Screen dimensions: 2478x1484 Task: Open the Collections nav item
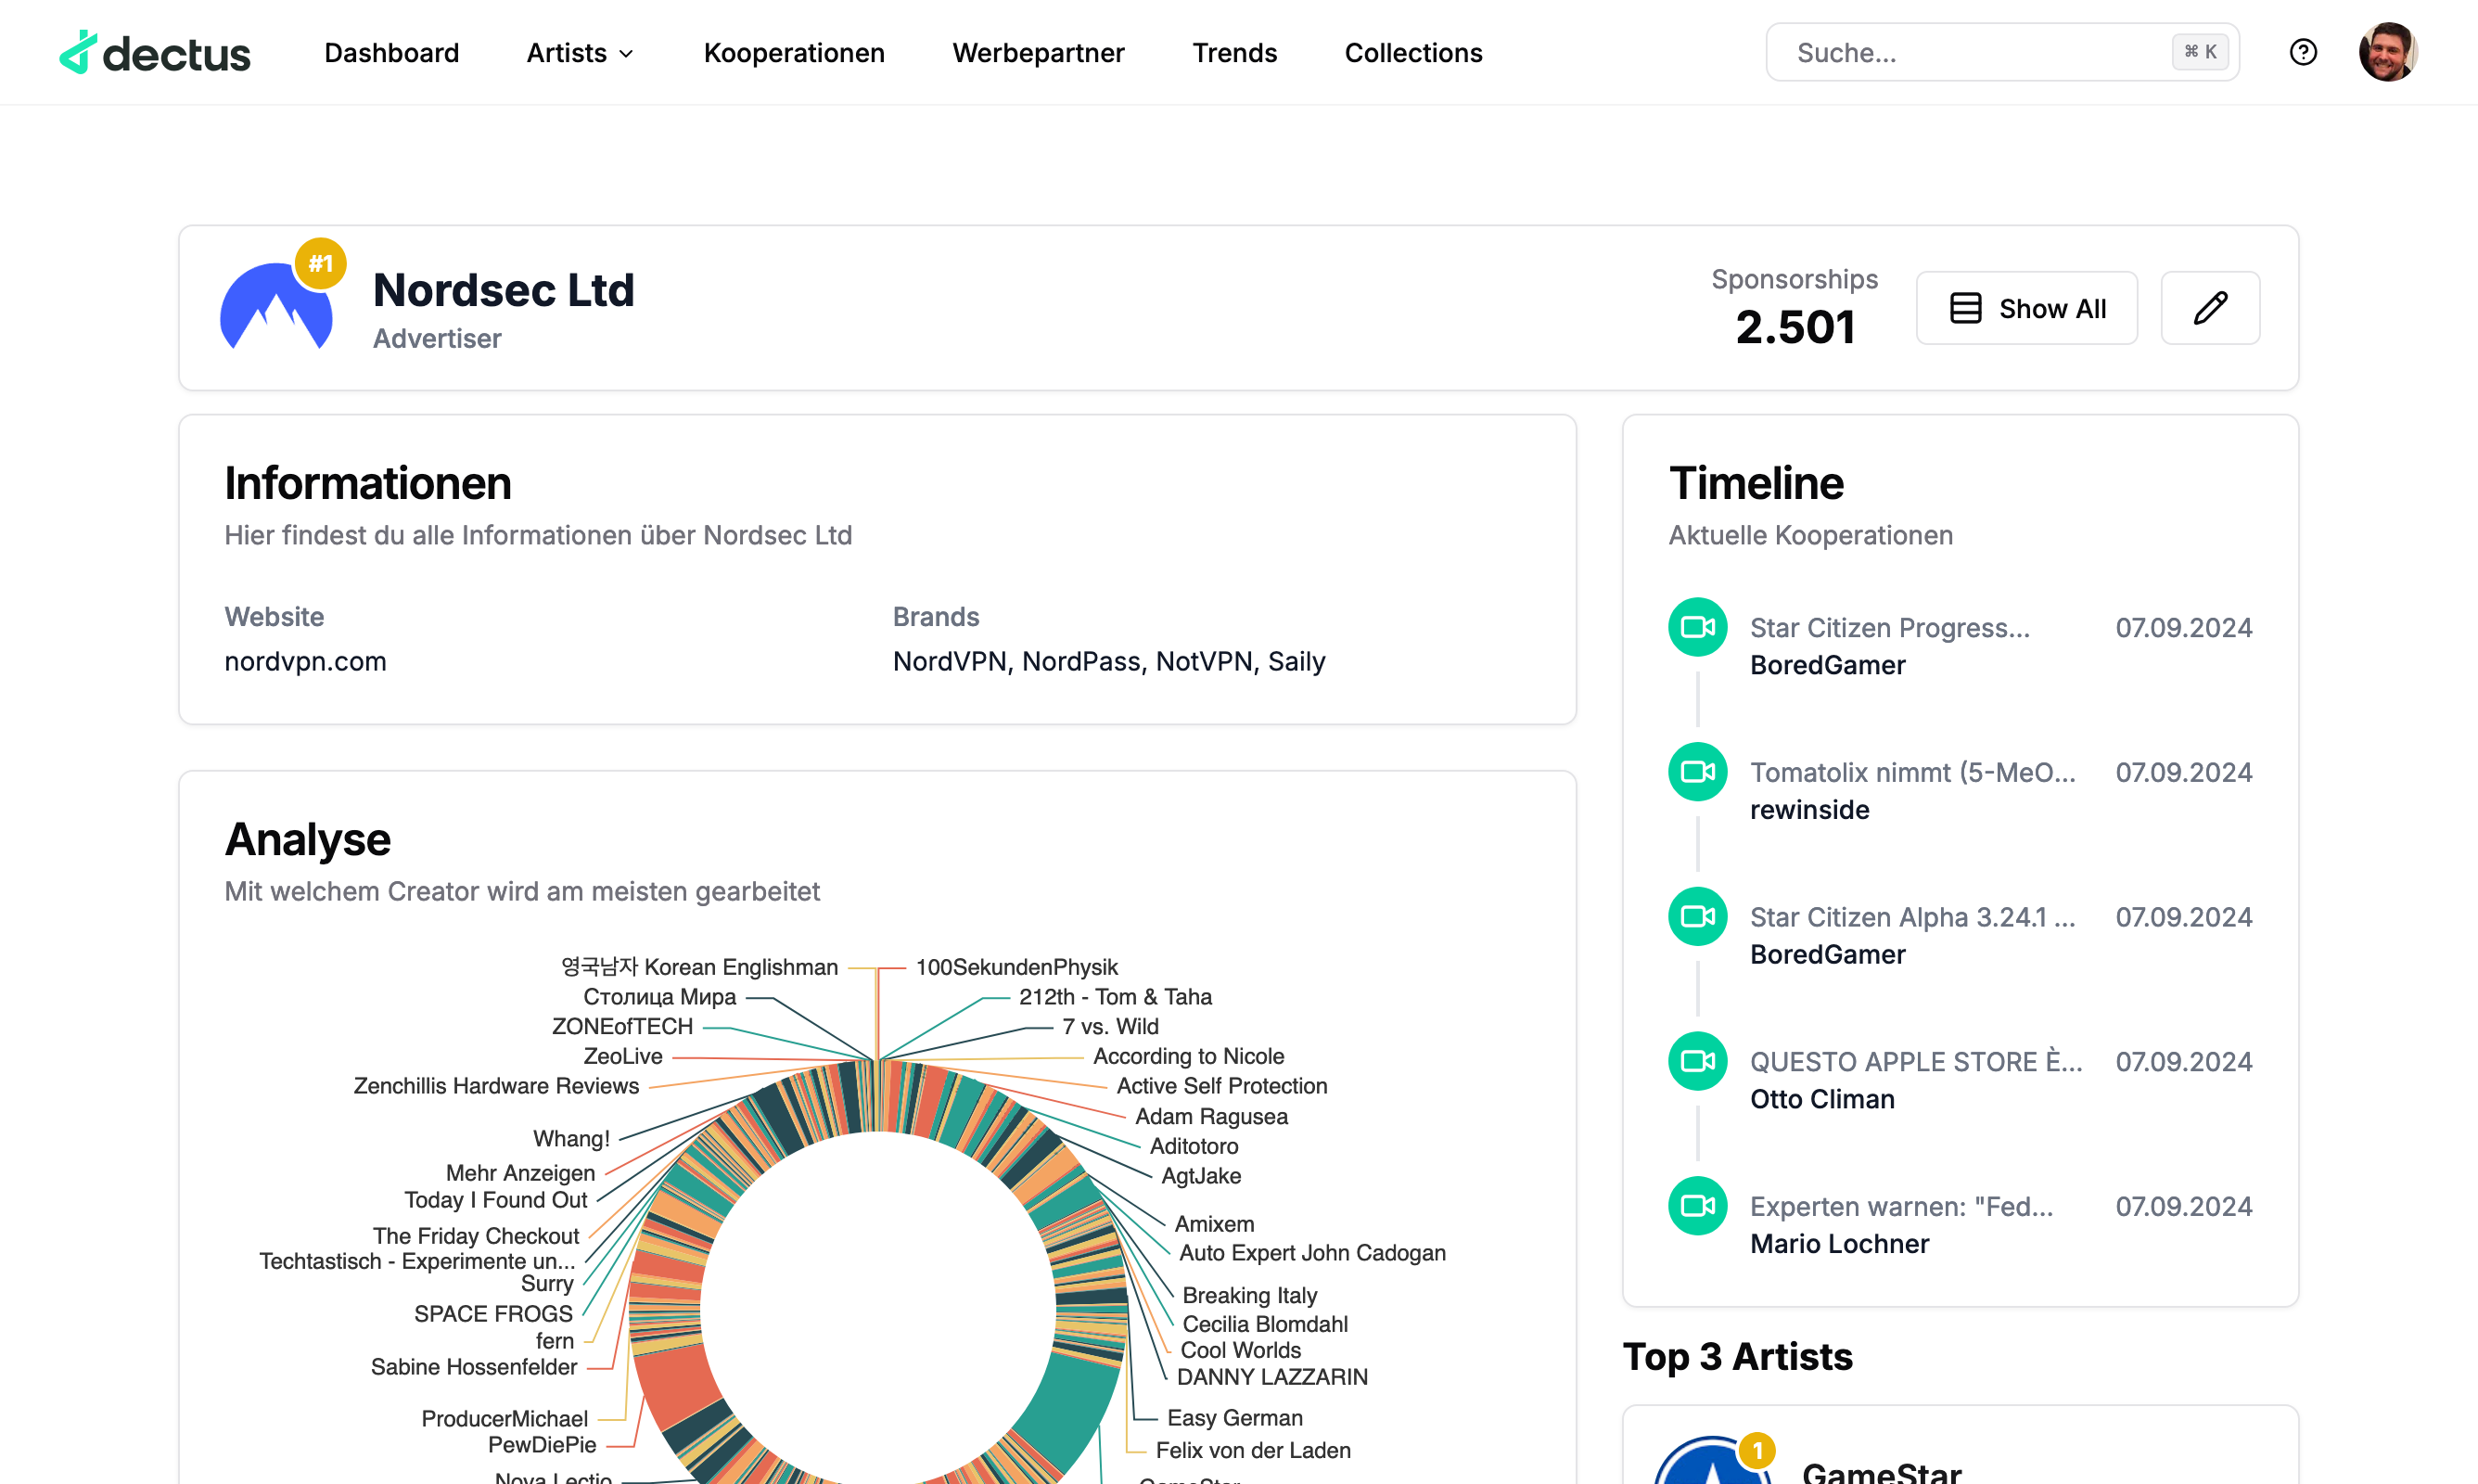tap(1412, 53)
